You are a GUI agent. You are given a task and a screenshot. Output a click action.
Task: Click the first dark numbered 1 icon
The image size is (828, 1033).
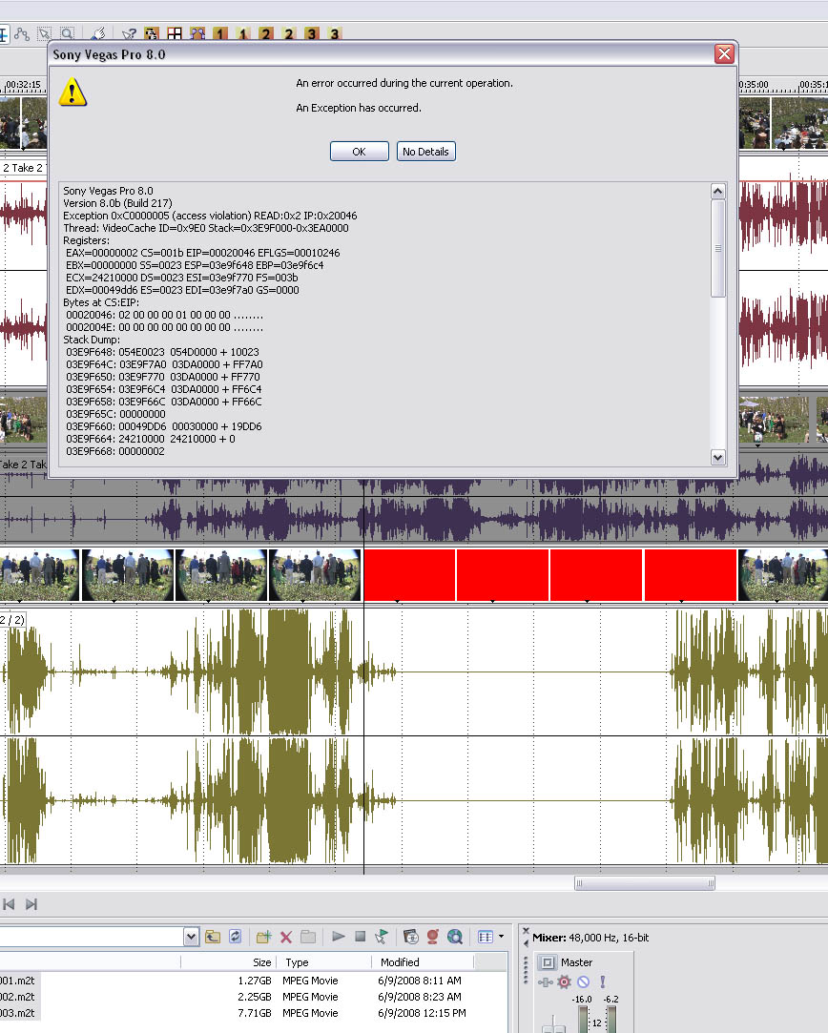tap(220, 33)
